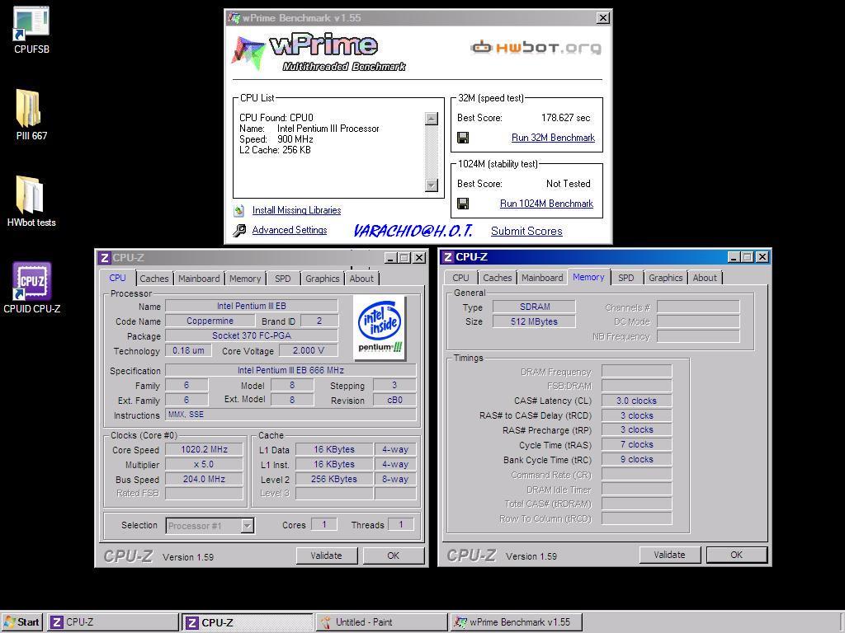Click the Windows Start button
Screen dimensions: 845x633
coord(22,622)
